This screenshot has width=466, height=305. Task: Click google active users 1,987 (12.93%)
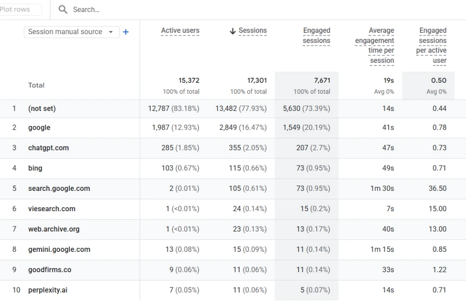[x=176, y=128]
